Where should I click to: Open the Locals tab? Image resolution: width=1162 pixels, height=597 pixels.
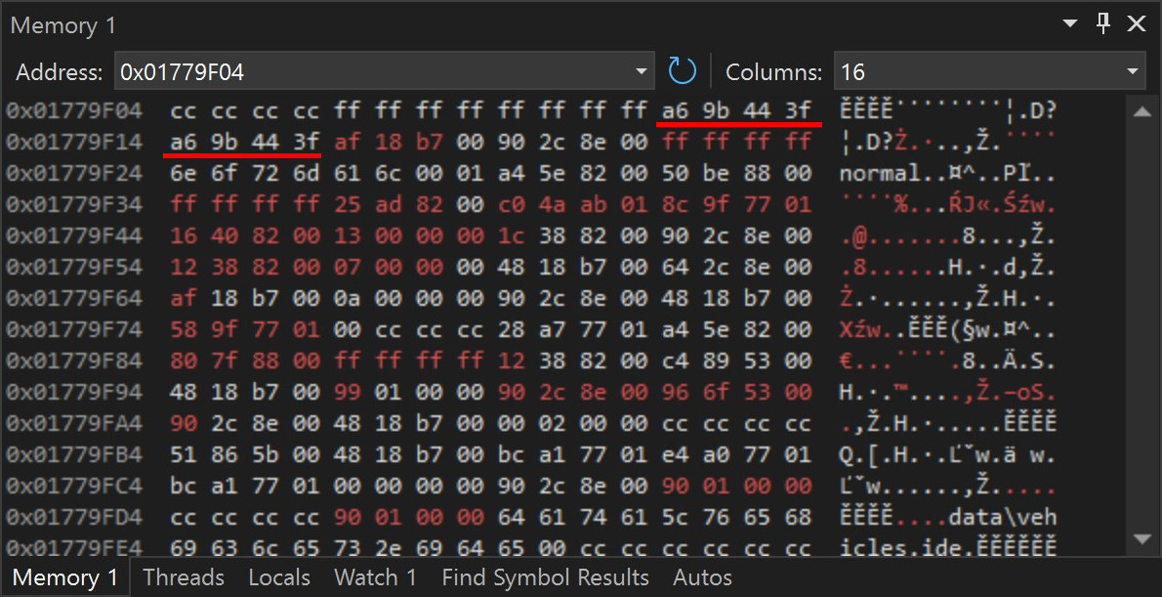[x=279, y=576]
